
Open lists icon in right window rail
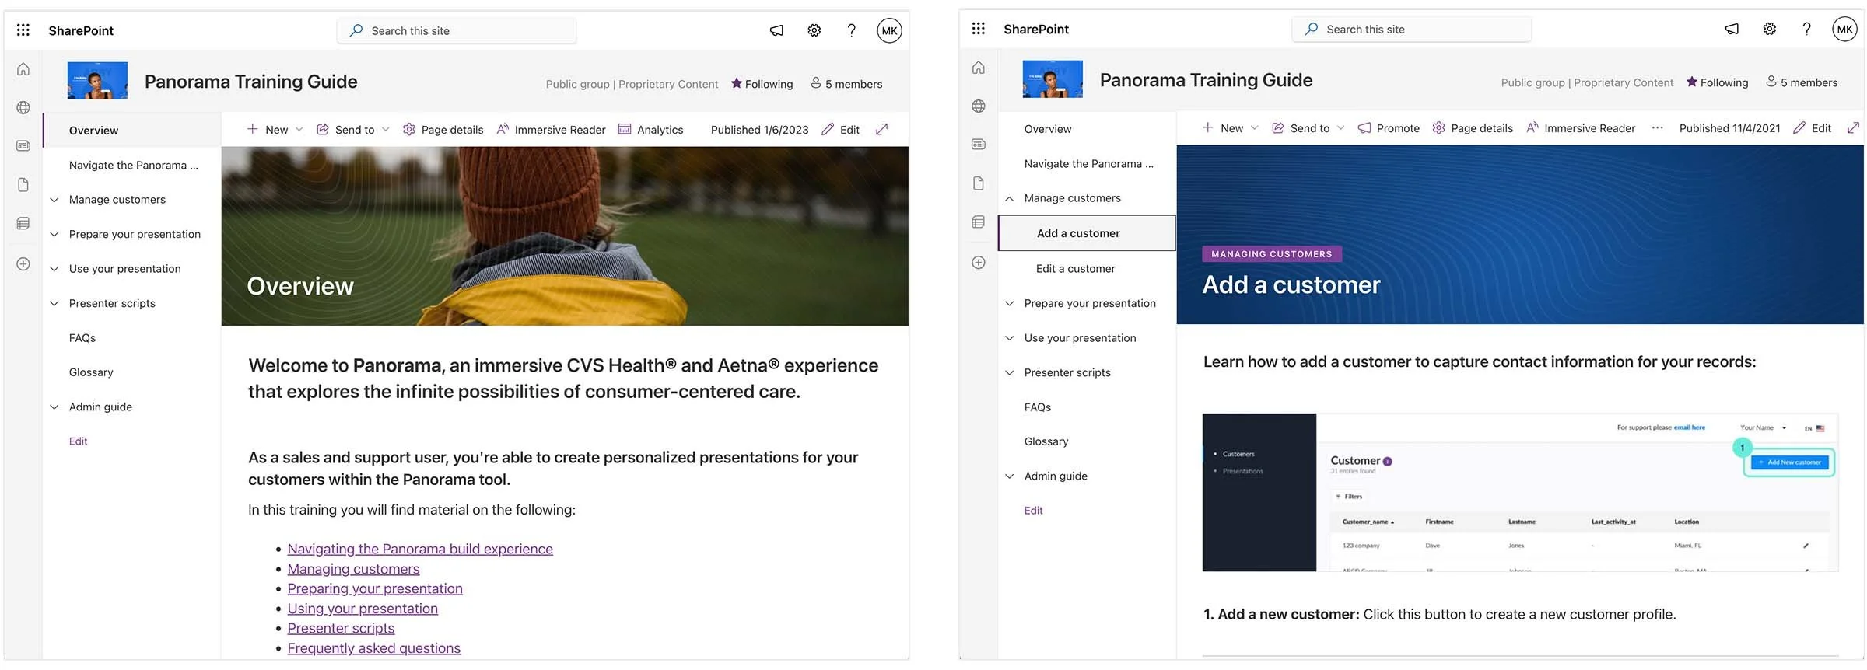[979, 222]
